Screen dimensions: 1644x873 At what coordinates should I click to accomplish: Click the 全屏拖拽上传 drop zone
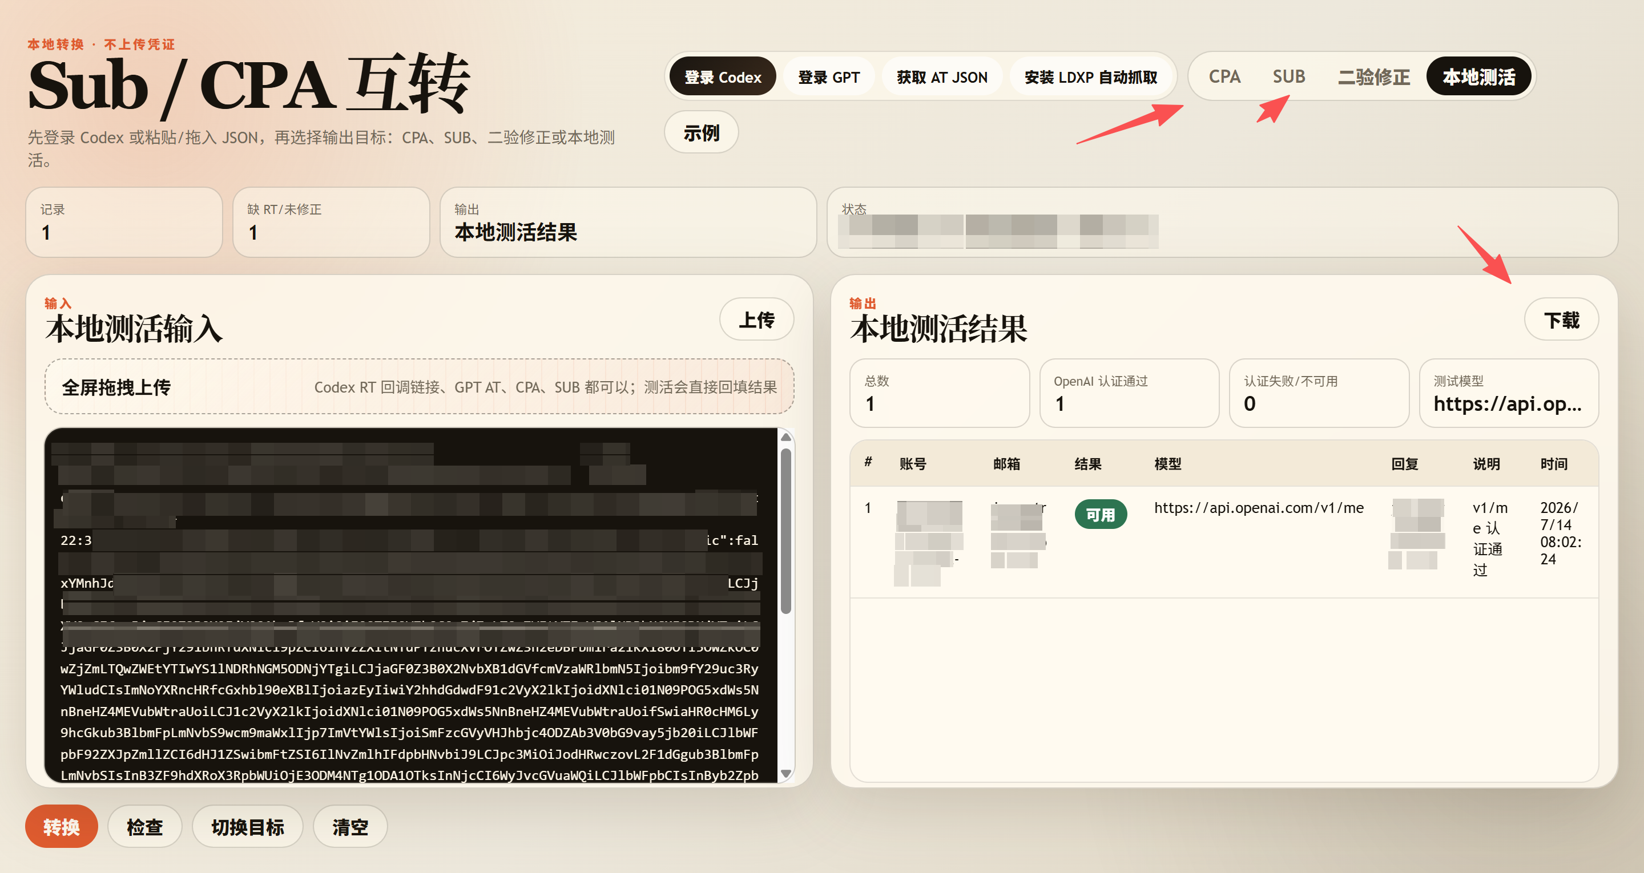420,387
